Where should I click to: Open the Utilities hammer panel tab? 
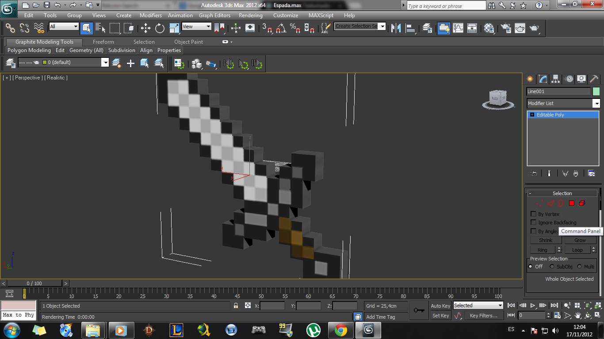(594, 79)
